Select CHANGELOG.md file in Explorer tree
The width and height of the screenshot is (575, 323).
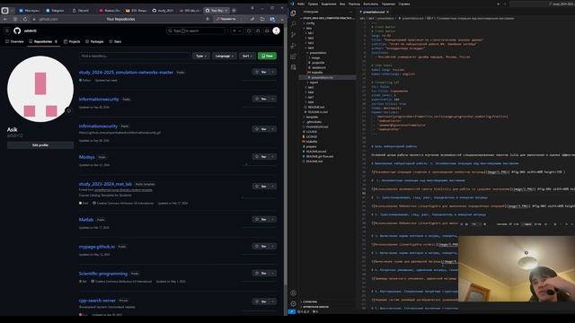(317, 127)
